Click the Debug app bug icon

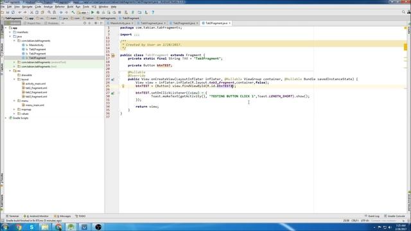[x=98, y=12]
